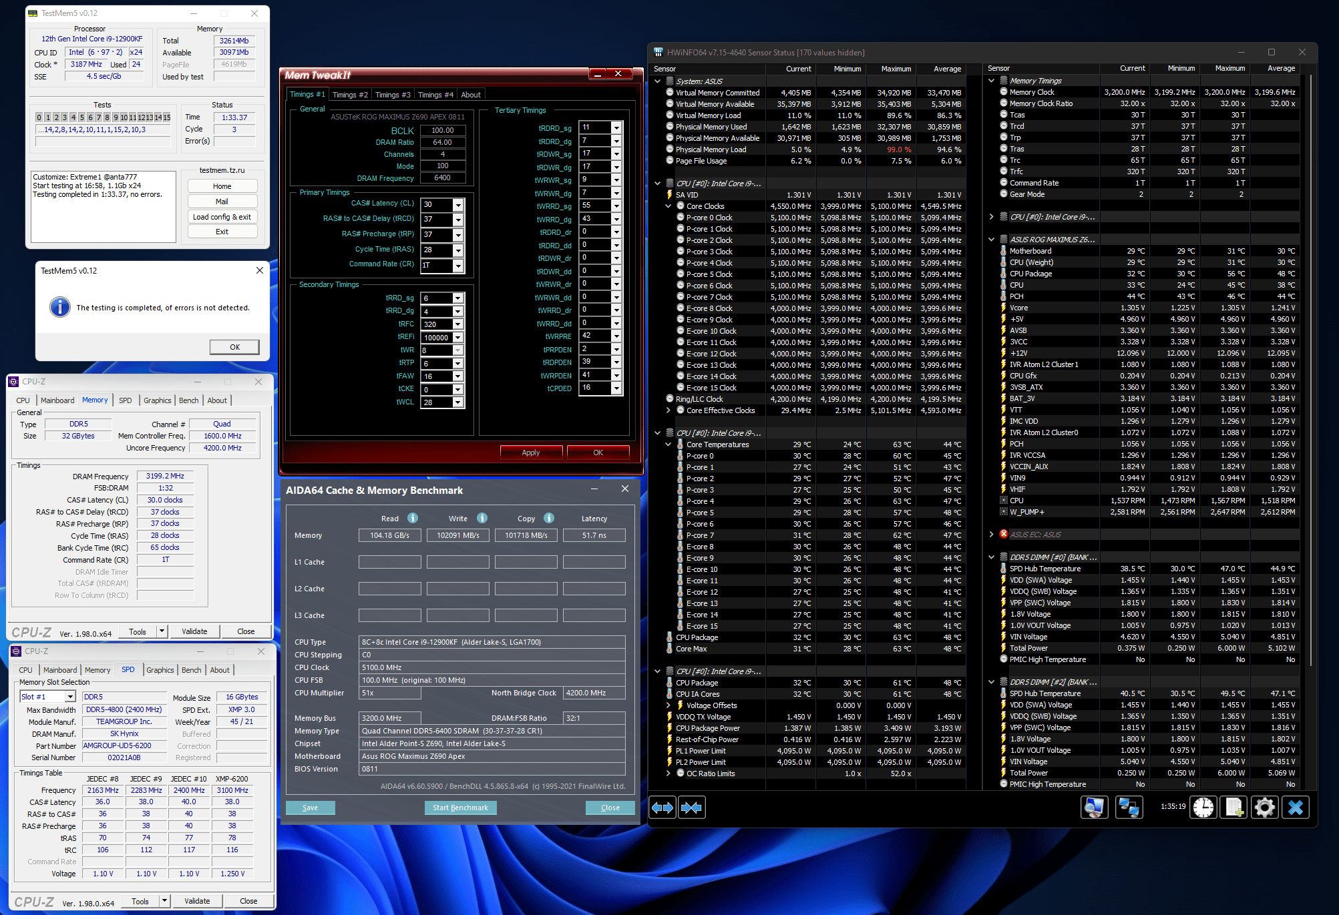This screenshot has height=915, width=1339.
Task: Click HWiNFO expand columns arrows icon
Action: (662, 808)
